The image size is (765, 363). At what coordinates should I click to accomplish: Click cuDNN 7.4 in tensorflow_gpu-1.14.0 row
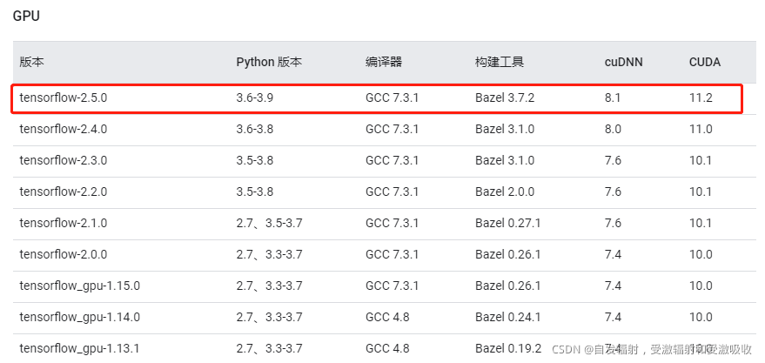[x=613, y=317]
